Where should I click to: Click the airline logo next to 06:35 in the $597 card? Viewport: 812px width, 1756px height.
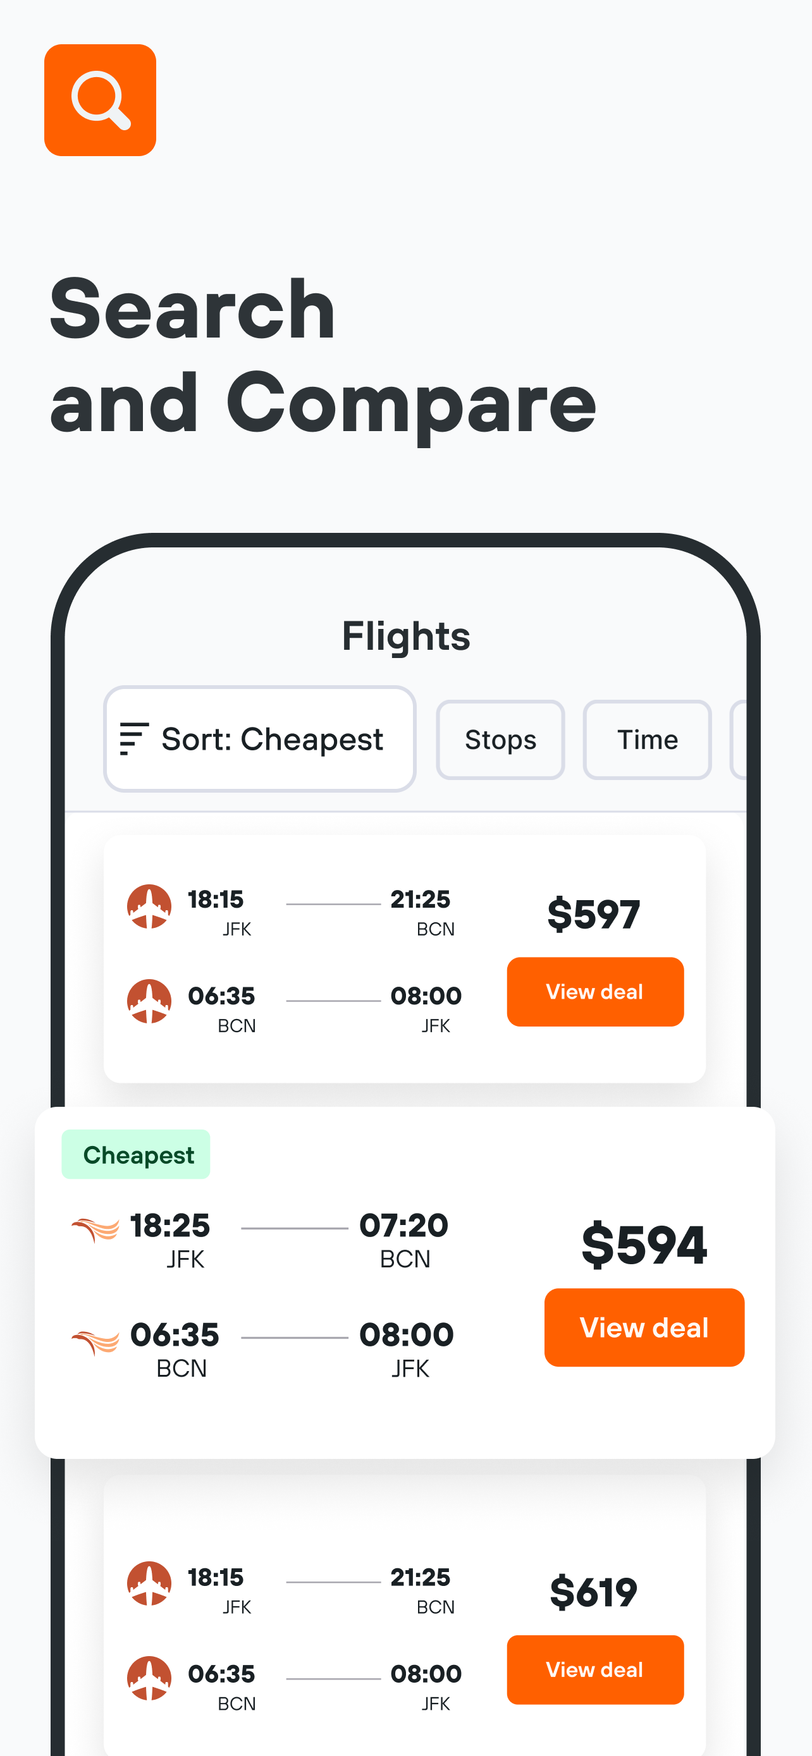pyautogui.click(x=149, y=1001)
